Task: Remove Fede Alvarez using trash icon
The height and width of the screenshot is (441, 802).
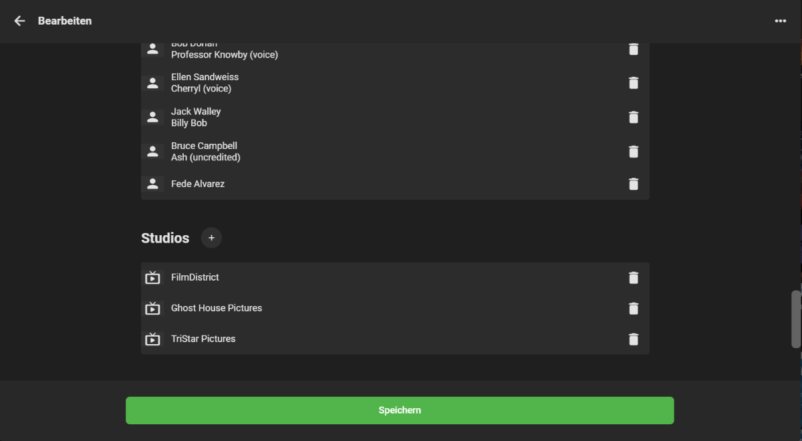Action: point(633,184)
